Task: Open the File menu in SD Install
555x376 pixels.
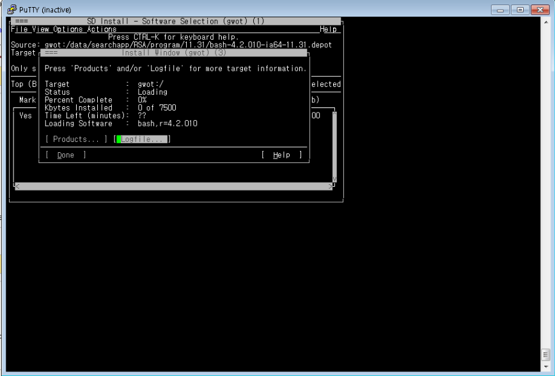Action: pos(19,29)
